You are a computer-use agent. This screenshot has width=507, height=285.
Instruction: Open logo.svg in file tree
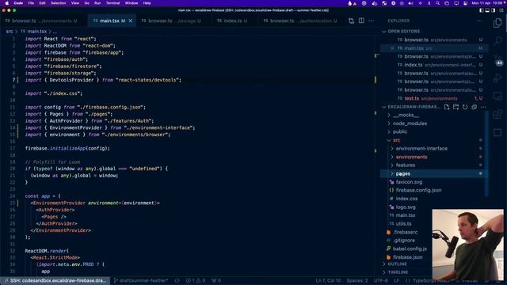[406, 207]
